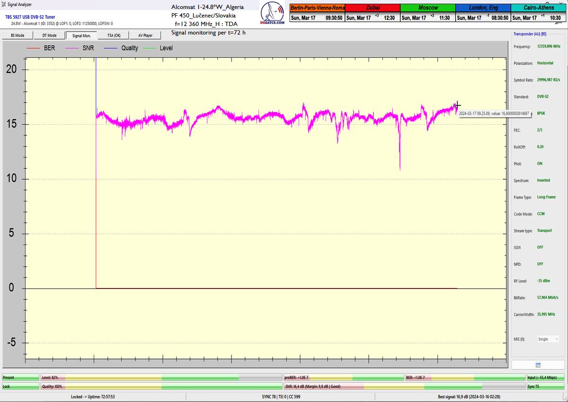
Task: Switch to the BS Mode tab
Action: point(18,35)
